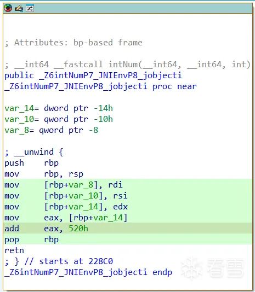The height and width of the screenshot is (292, 255).
Task: Click the group nodes icon
Action: click(x=30, y=8)
